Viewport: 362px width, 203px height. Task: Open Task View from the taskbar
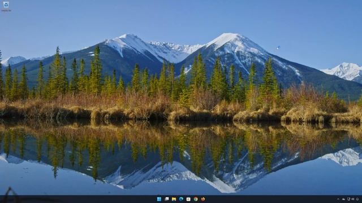coord(166,199)
